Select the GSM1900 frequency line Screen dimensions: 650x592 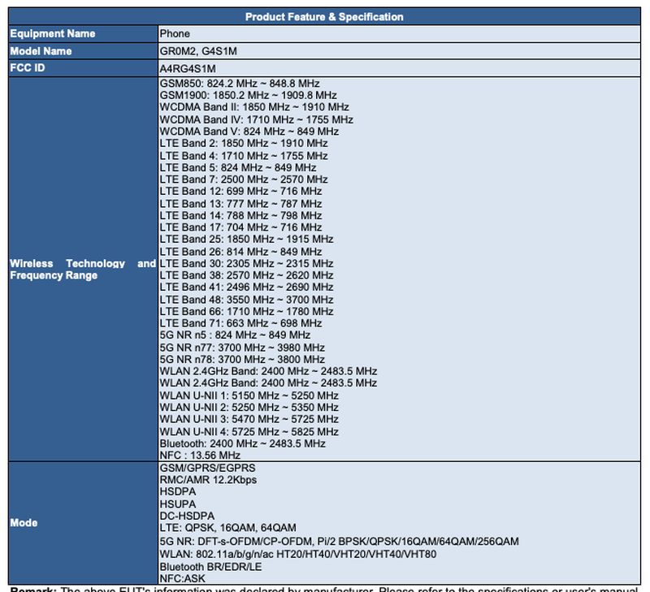click(249, 95)
